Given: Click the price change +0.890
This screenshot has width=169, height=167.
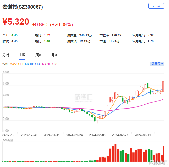Looking at the screenshot, I should (x=40, y=25).
